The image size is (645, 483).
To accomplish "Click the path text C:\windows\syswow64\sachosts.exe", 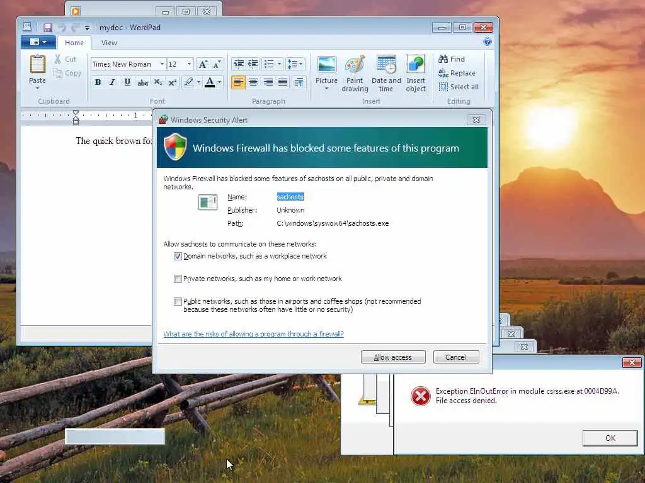I will point(333,223).
